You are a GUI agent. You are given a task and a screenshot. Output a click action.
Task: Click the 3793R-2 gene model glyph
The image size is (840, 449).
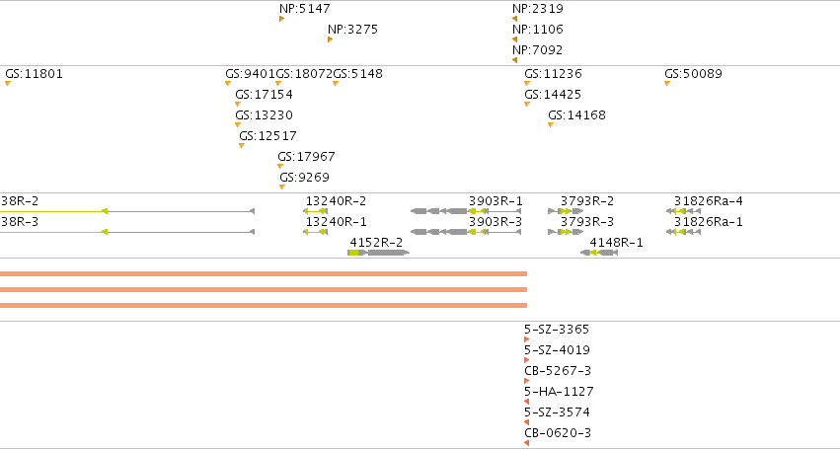pyautogui.click(x=566, y=211)
